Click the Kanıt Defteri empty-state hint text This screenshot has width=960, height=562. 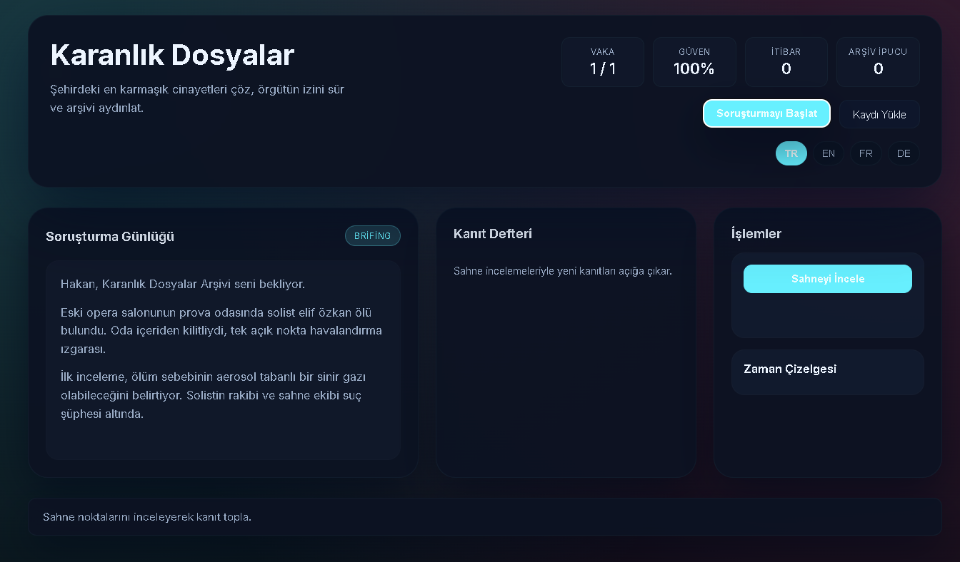562,271
